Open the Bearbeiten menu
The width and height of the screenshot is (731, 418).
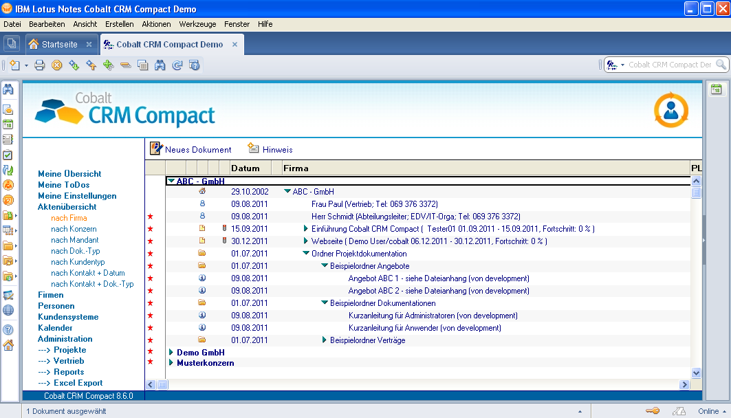[x=47, y=24]
